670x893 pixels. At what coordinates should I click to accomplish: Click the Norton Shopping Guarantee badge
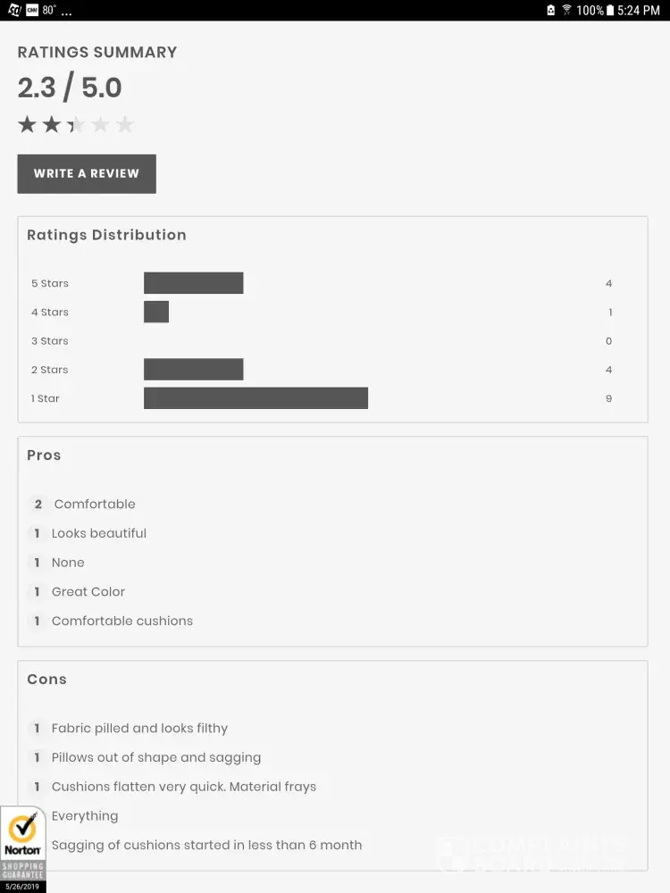point(22,847)
